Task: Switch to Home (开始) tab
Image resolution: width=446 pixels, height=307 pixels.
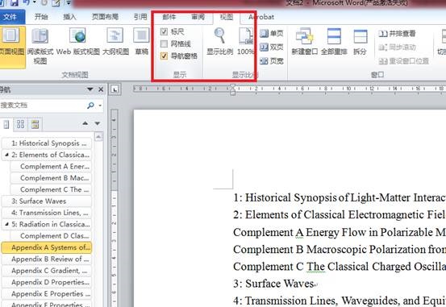Action: click(41, 17)
